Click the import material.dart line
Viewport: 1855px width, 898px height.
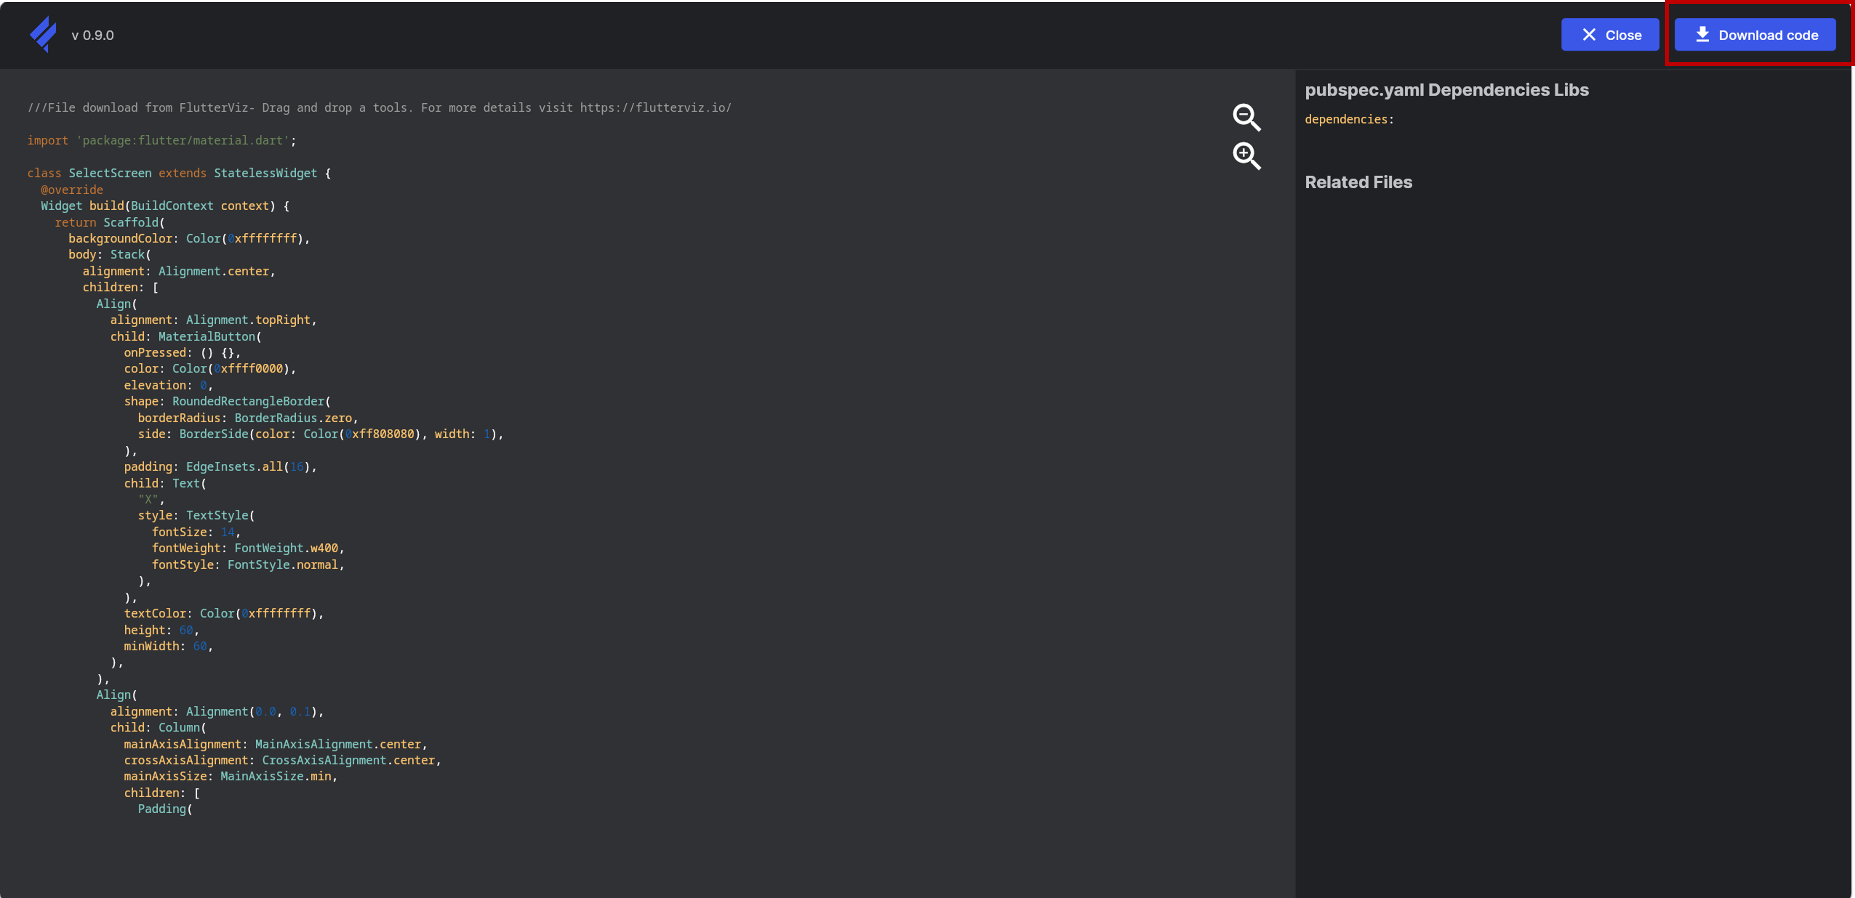162,140
